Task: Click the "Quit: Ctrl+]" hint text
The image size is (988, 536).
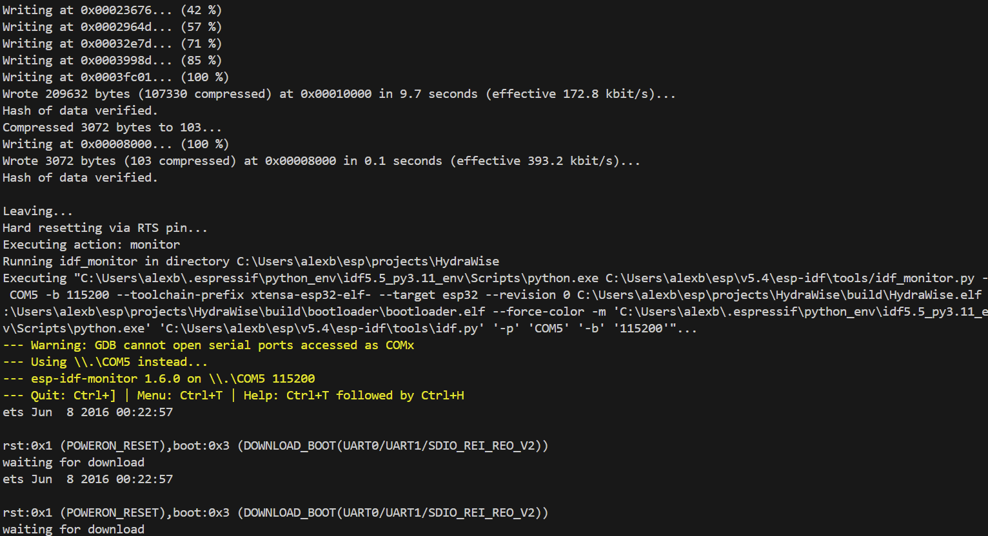Action: click(x=74, y=396)
